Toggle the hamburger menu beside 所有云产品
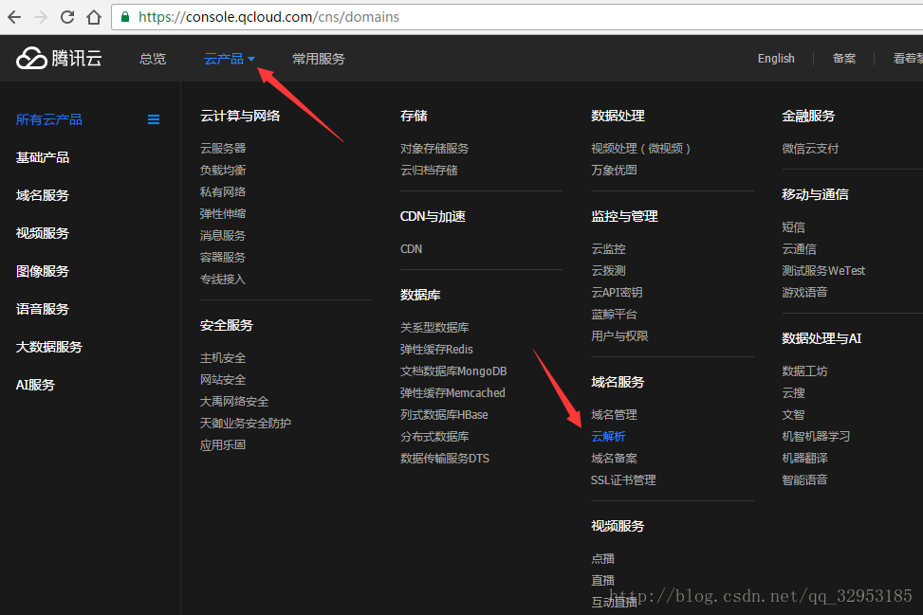This screenshot has width=923, height=615. tap(154, 120)
